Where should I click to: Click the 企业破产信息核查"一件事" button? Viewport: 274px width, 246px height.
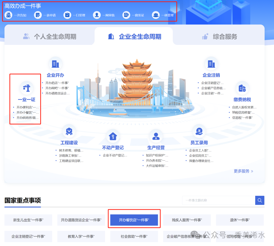[x=187, y=236]
